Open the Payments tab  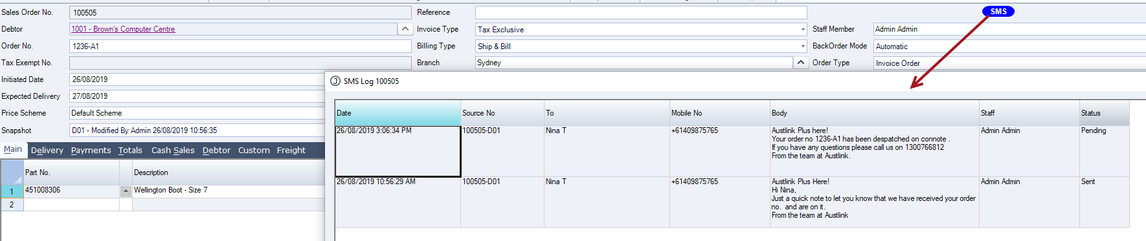coord(91,150)
